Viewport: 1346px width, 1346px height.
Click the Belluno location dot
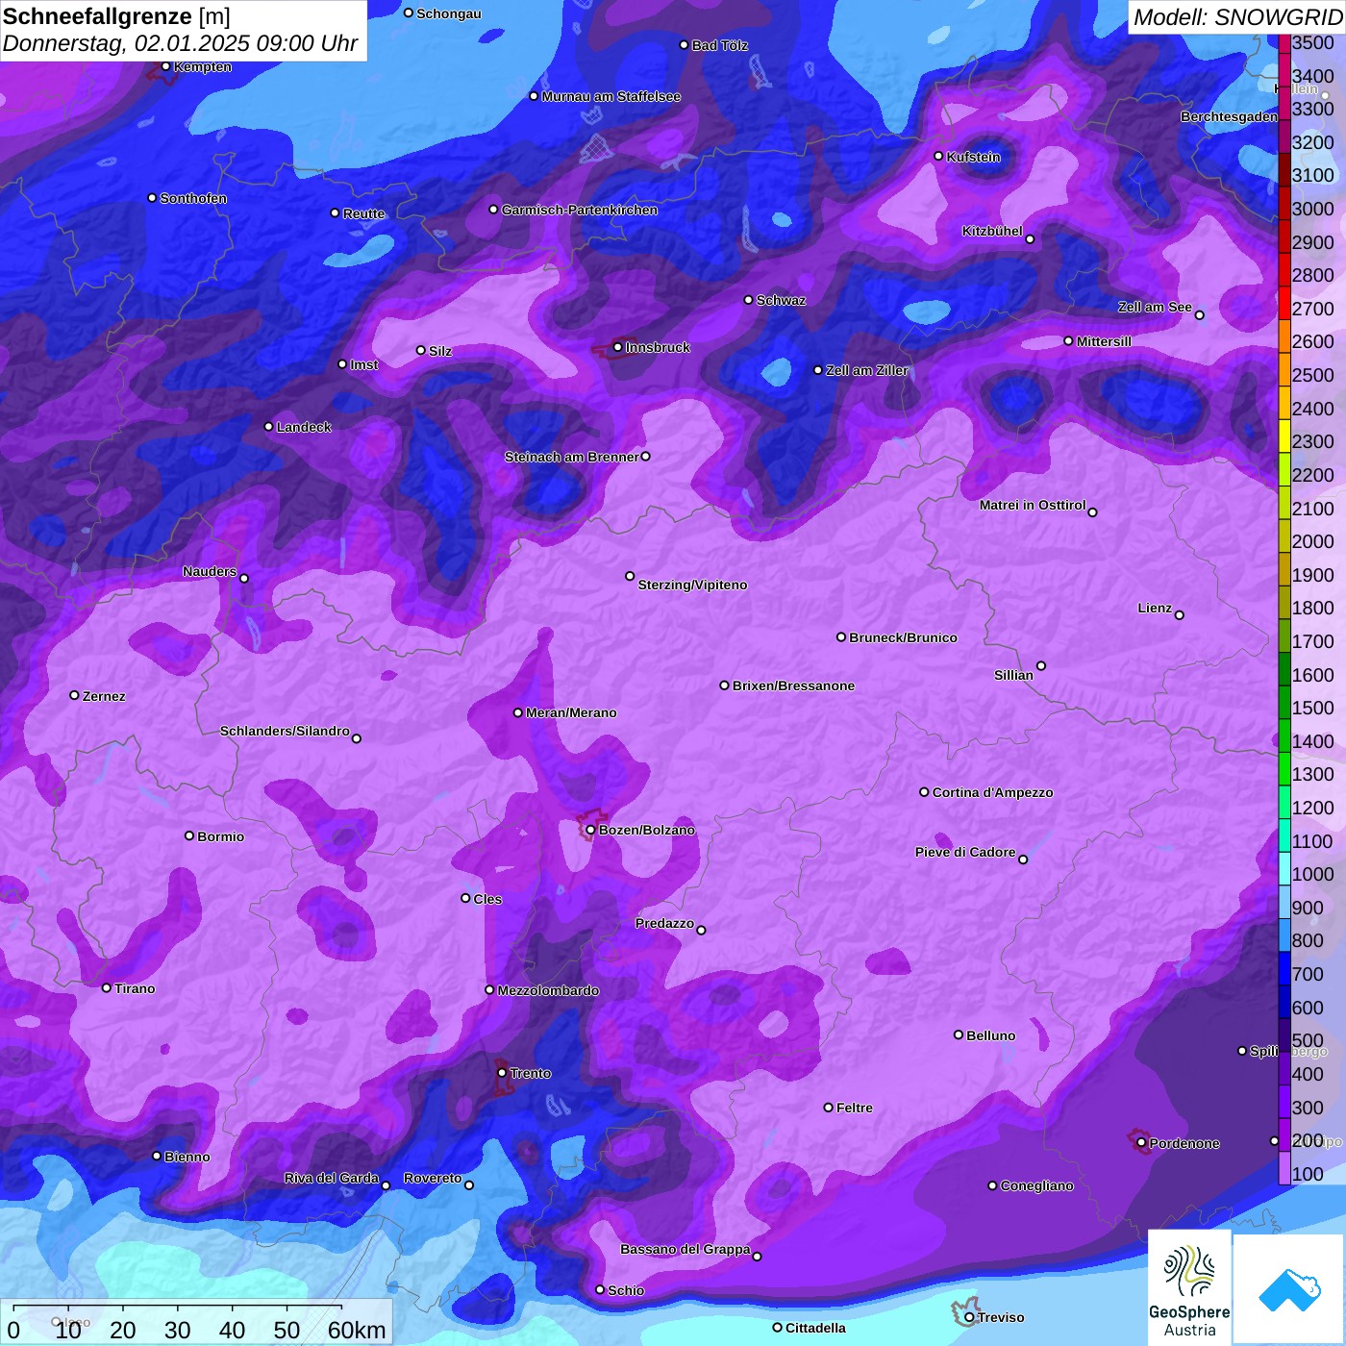click(959, 1034)
